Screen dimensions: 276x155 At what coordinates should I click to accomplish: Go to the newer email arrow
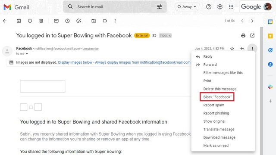242,21
